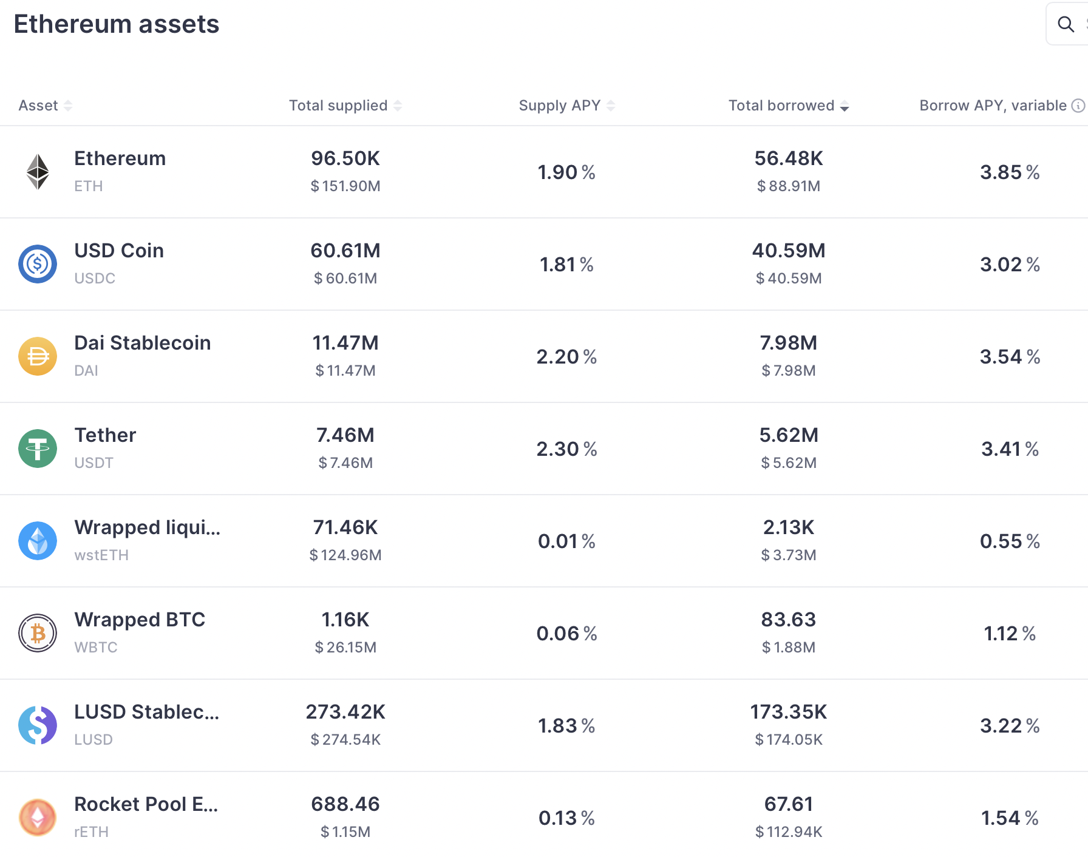The height and width of the screenshot is (857, 1088).
Task: Click rETH borrow APY 1.54%
Action: pyautogui.click(x=1010, y=818)
